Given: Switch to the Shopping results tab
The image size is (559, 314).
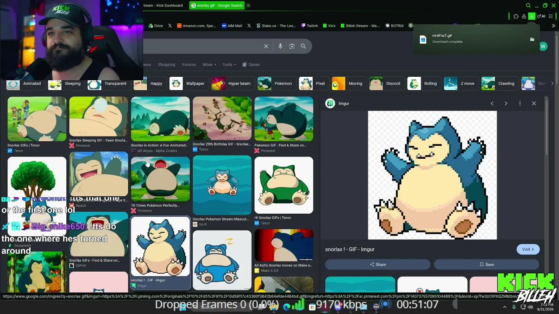Looking at the screenshot, I should pyautogui.click(x=166, y=65).
